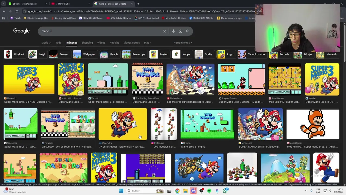This screenshot has height=195, width=346.
Task: Filter images by Bowser chip
Action: coord(59,54)
